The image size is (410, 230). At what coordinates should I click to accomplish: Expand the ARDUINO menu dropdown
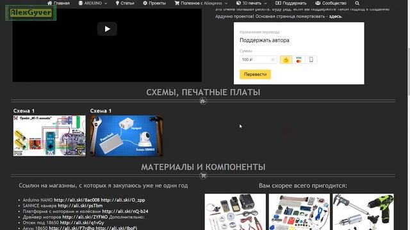point(93,3)
